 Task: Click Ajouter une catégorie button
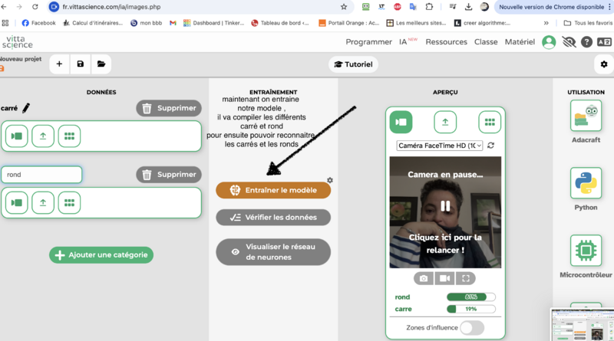(x=101, y=254)
